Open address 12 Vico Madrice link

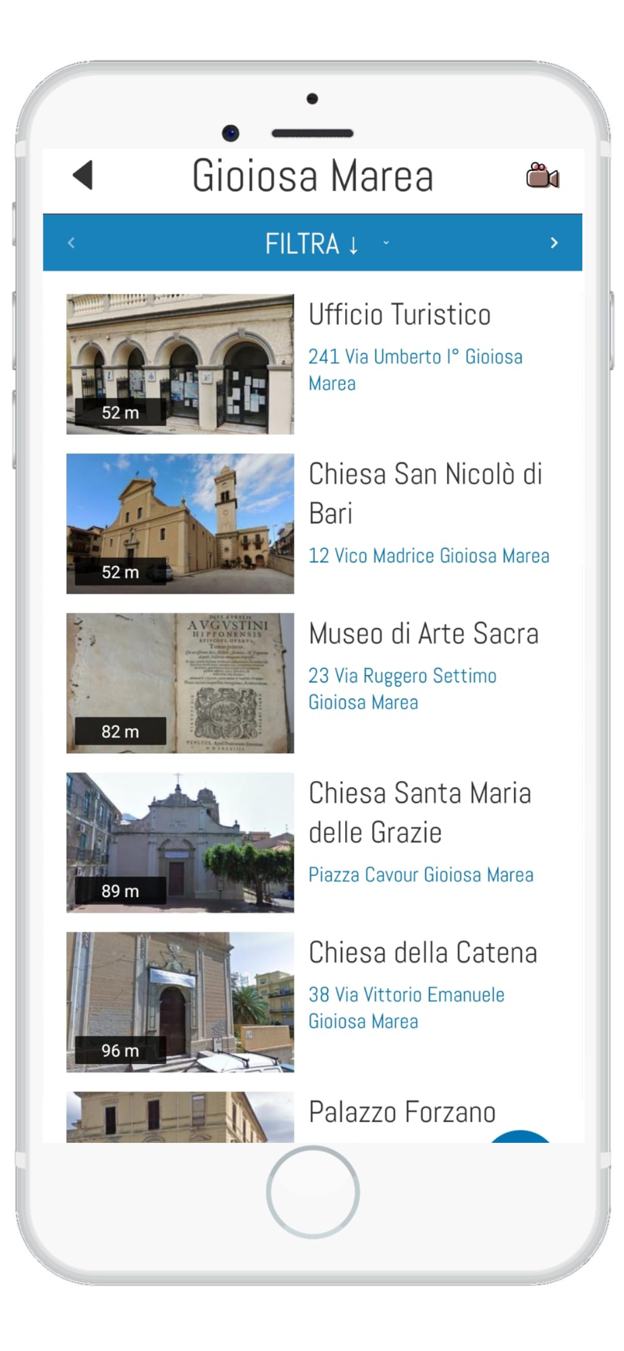pos(429,555)
